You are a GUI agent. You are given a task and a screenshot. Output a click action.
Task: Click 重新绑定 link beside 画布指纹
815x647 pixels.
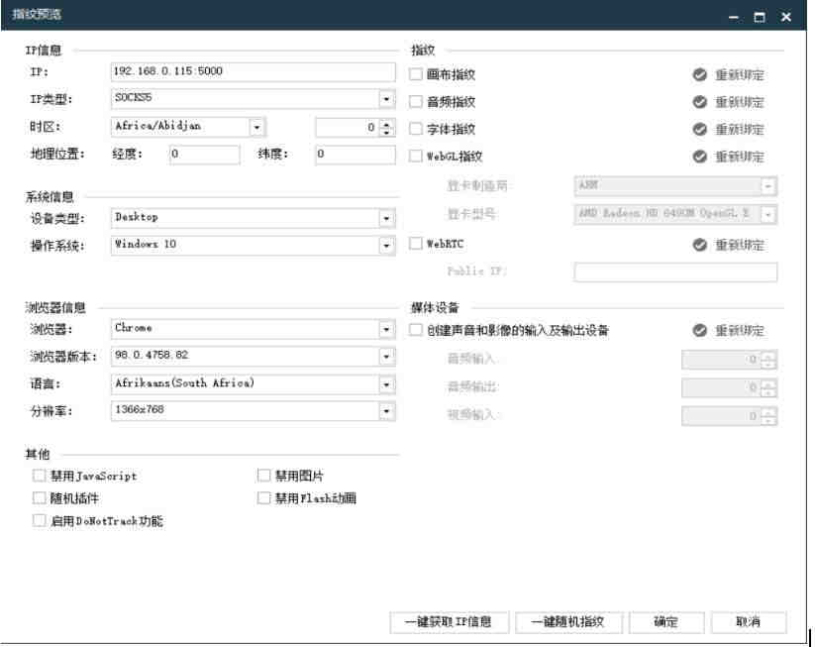[739, 75]
